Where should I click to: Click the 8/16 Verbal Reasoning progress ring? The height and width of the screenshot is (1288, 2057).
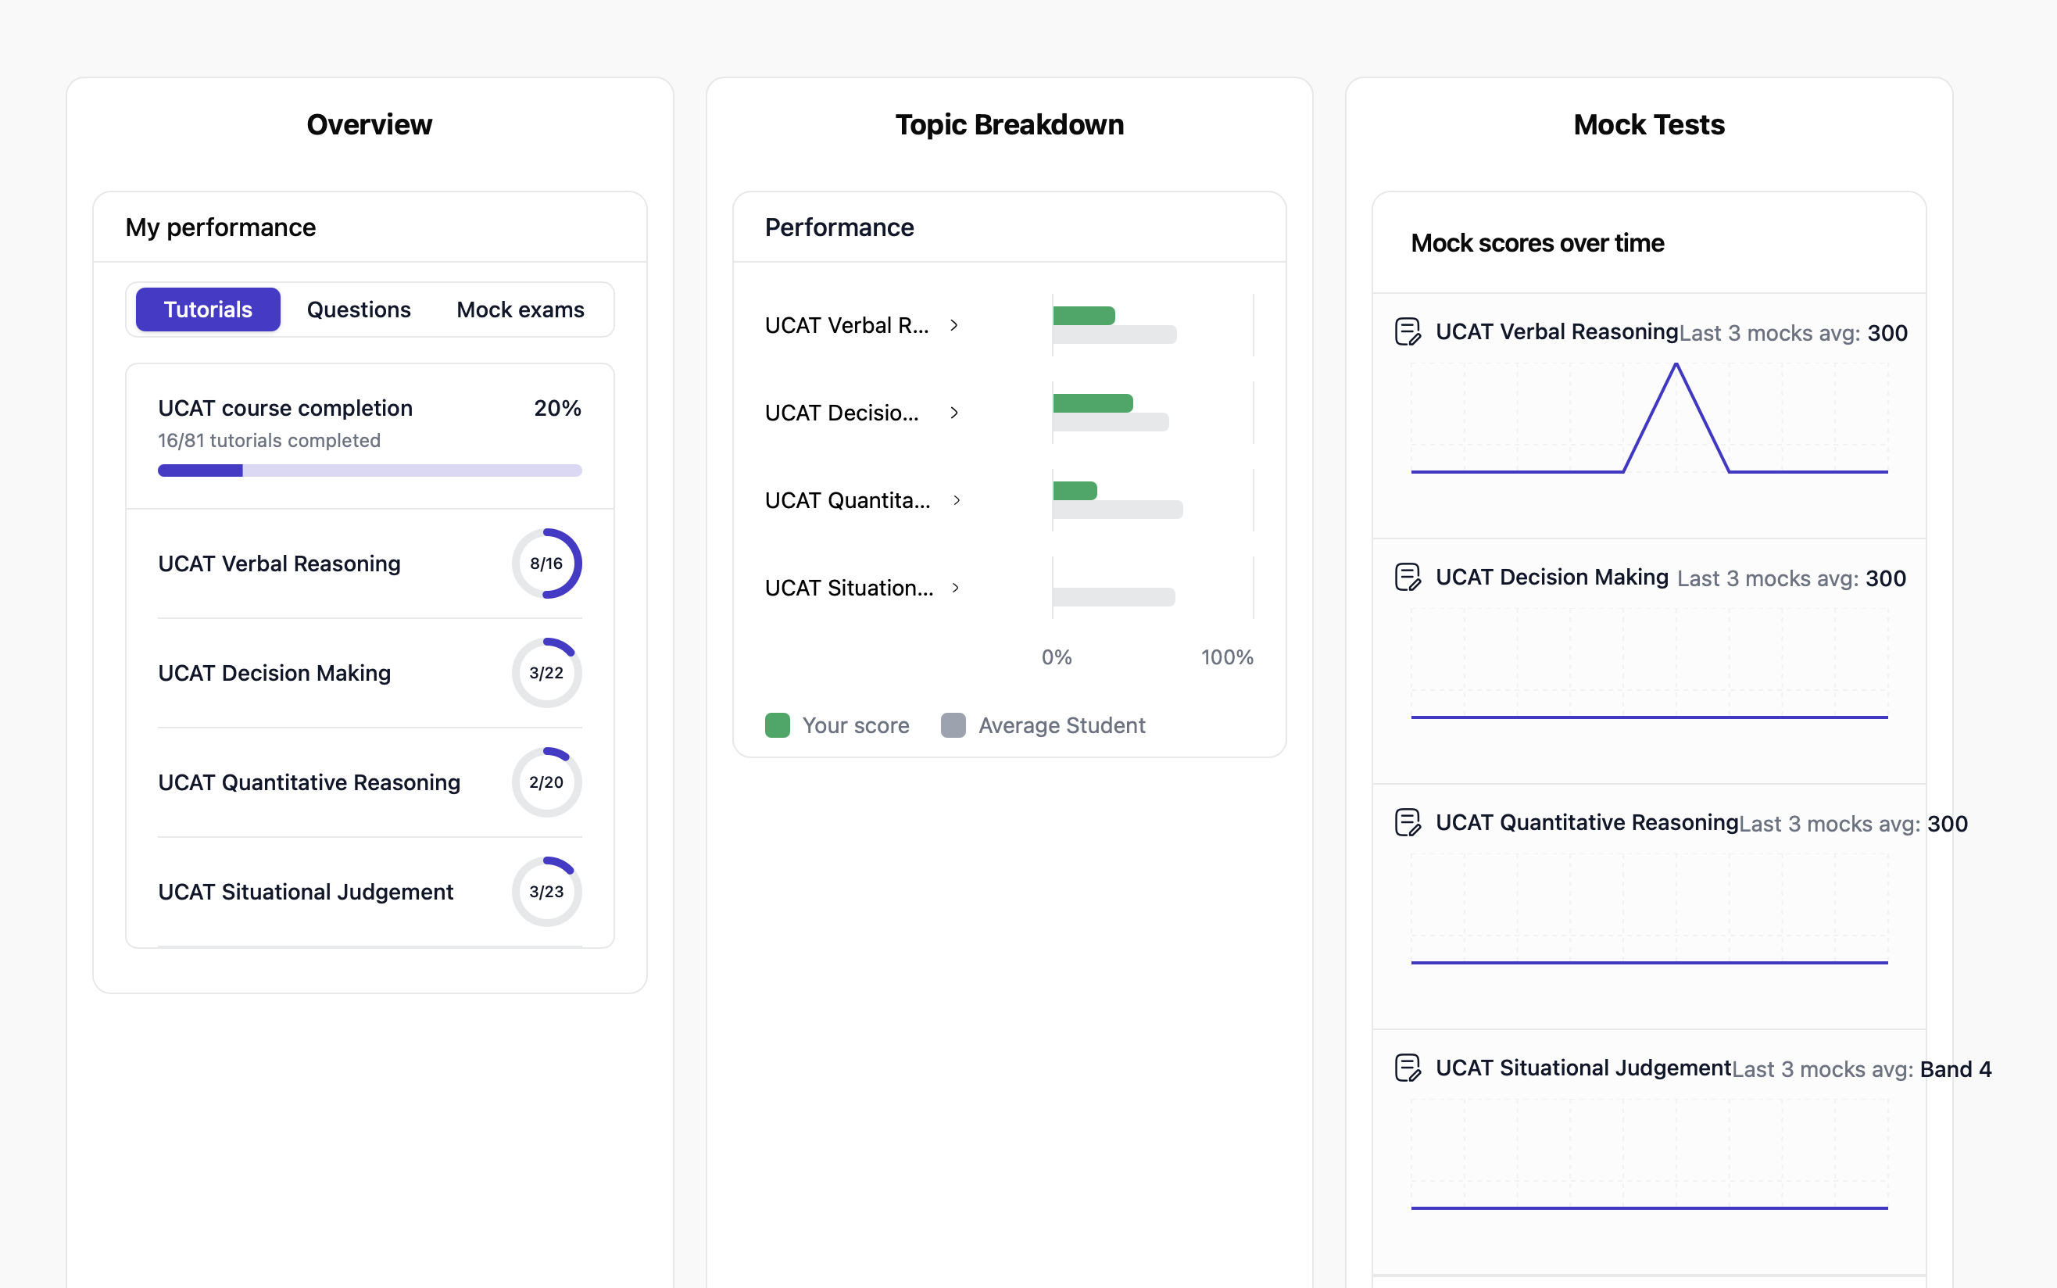pyautogui.click(x=546, y=563)
